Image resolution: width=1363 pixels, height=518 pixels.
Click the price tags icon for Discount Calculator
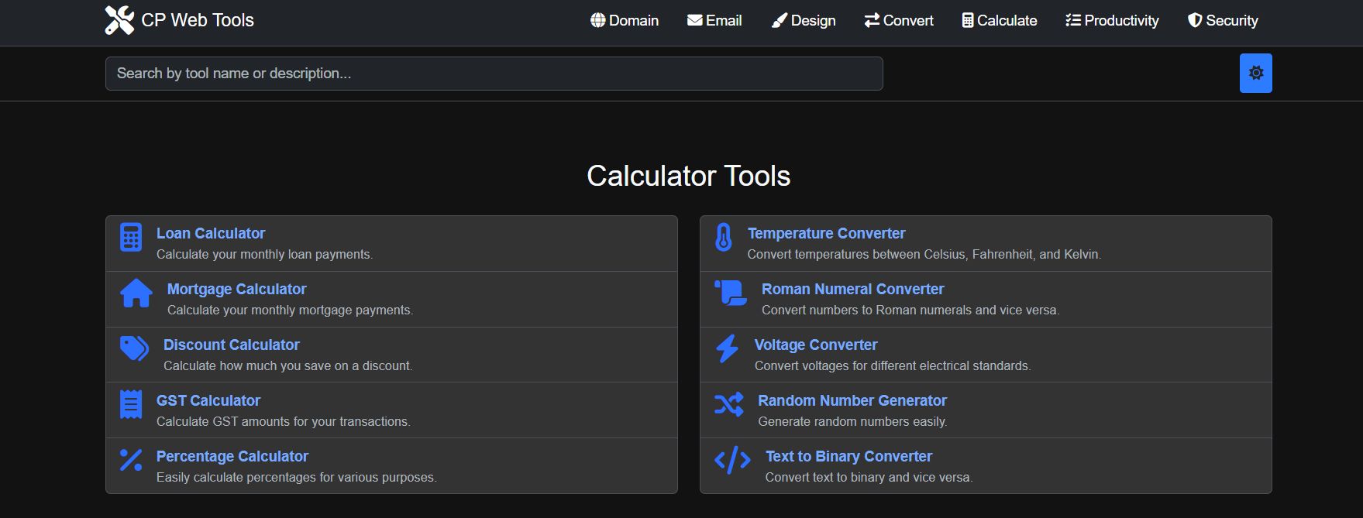tap(134, 348)
